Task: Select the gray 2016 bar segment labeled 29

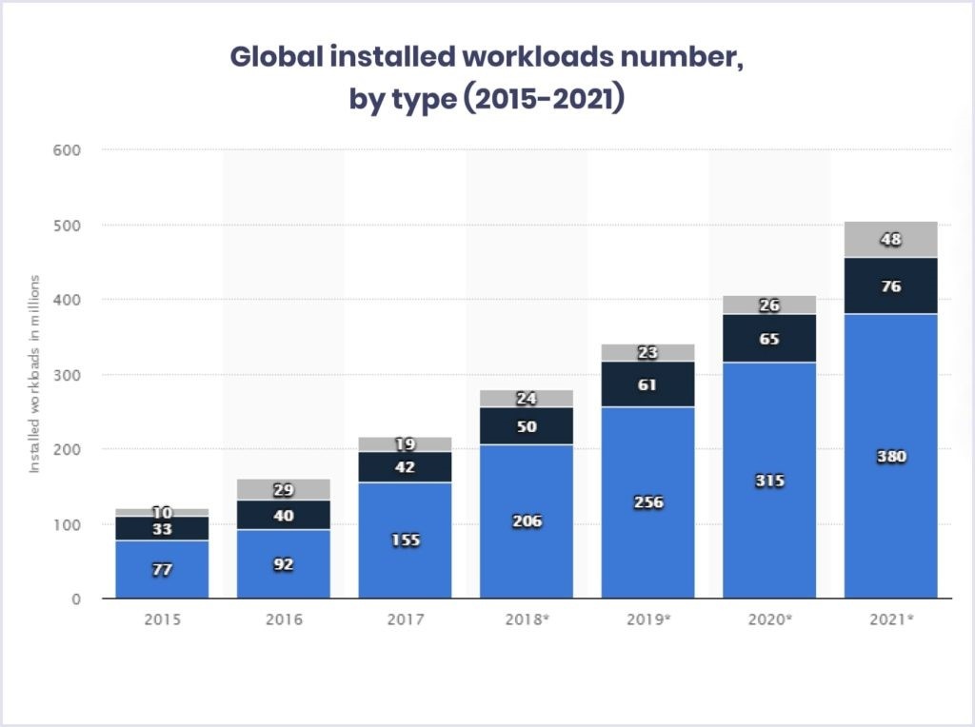Action: [284, 490]
